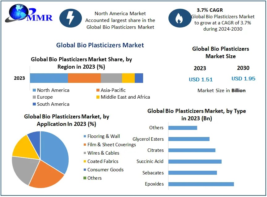
Task: Select the Epoxides bar in type chart
Action: [201, 184]
